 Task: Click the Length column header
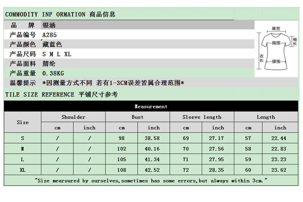[266, 117]
